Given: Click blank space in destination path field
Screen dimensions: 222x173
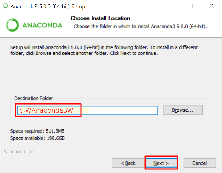Looking at the screenshot, I should coord(123,110).
